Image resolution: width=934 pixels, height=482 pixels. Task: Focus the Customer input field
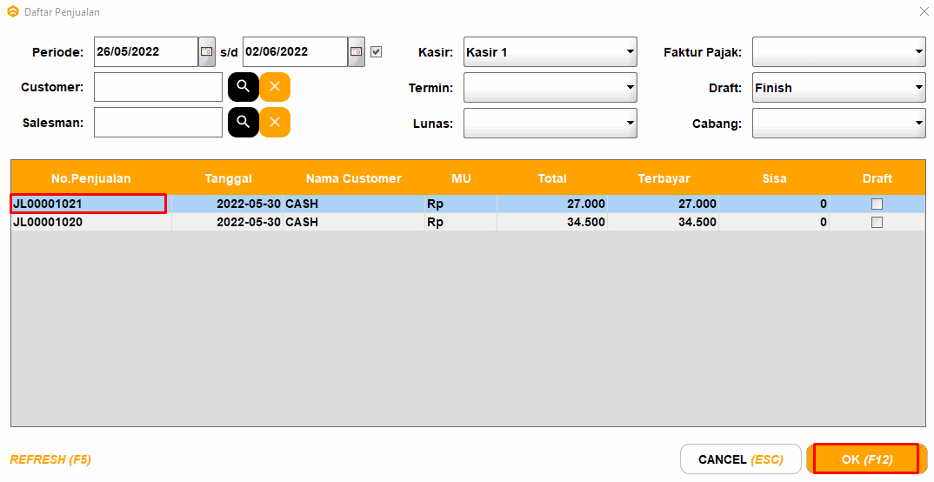coord(158,88)
